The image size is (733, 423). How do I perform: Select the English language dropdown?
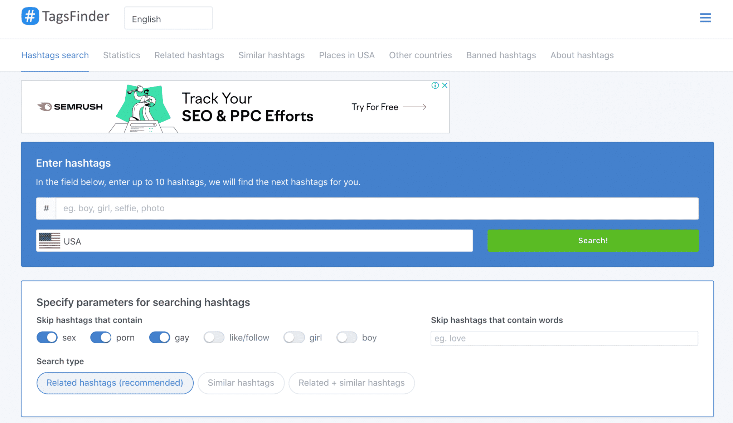pos(168,19)
